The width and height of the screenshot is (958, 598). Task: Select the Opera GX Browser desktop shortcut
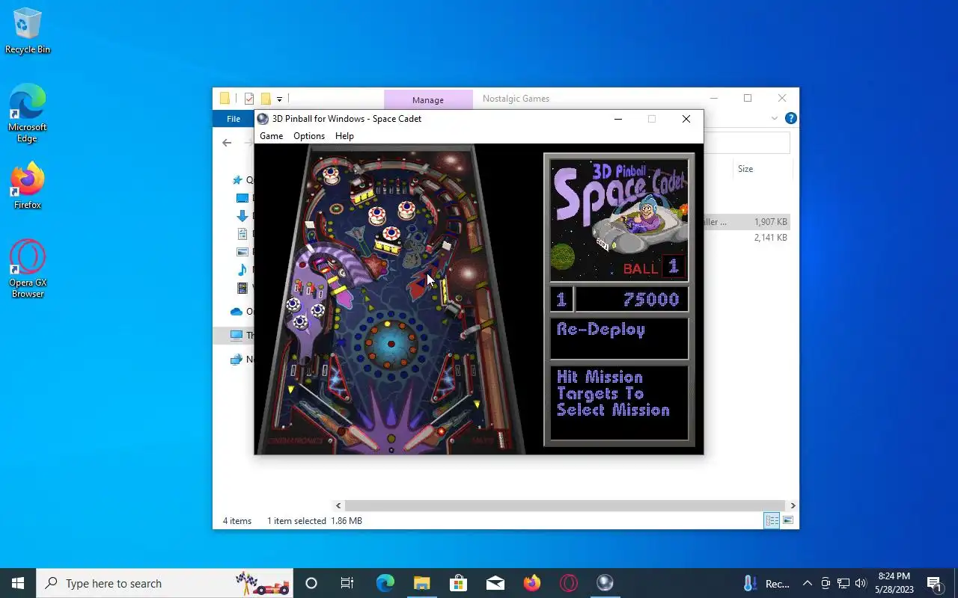point(28,269)
